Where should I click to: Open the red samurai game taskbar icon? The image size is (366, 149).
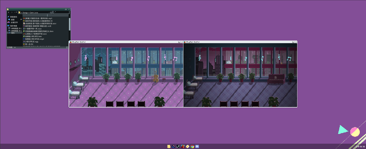click(x=183, y=146)
